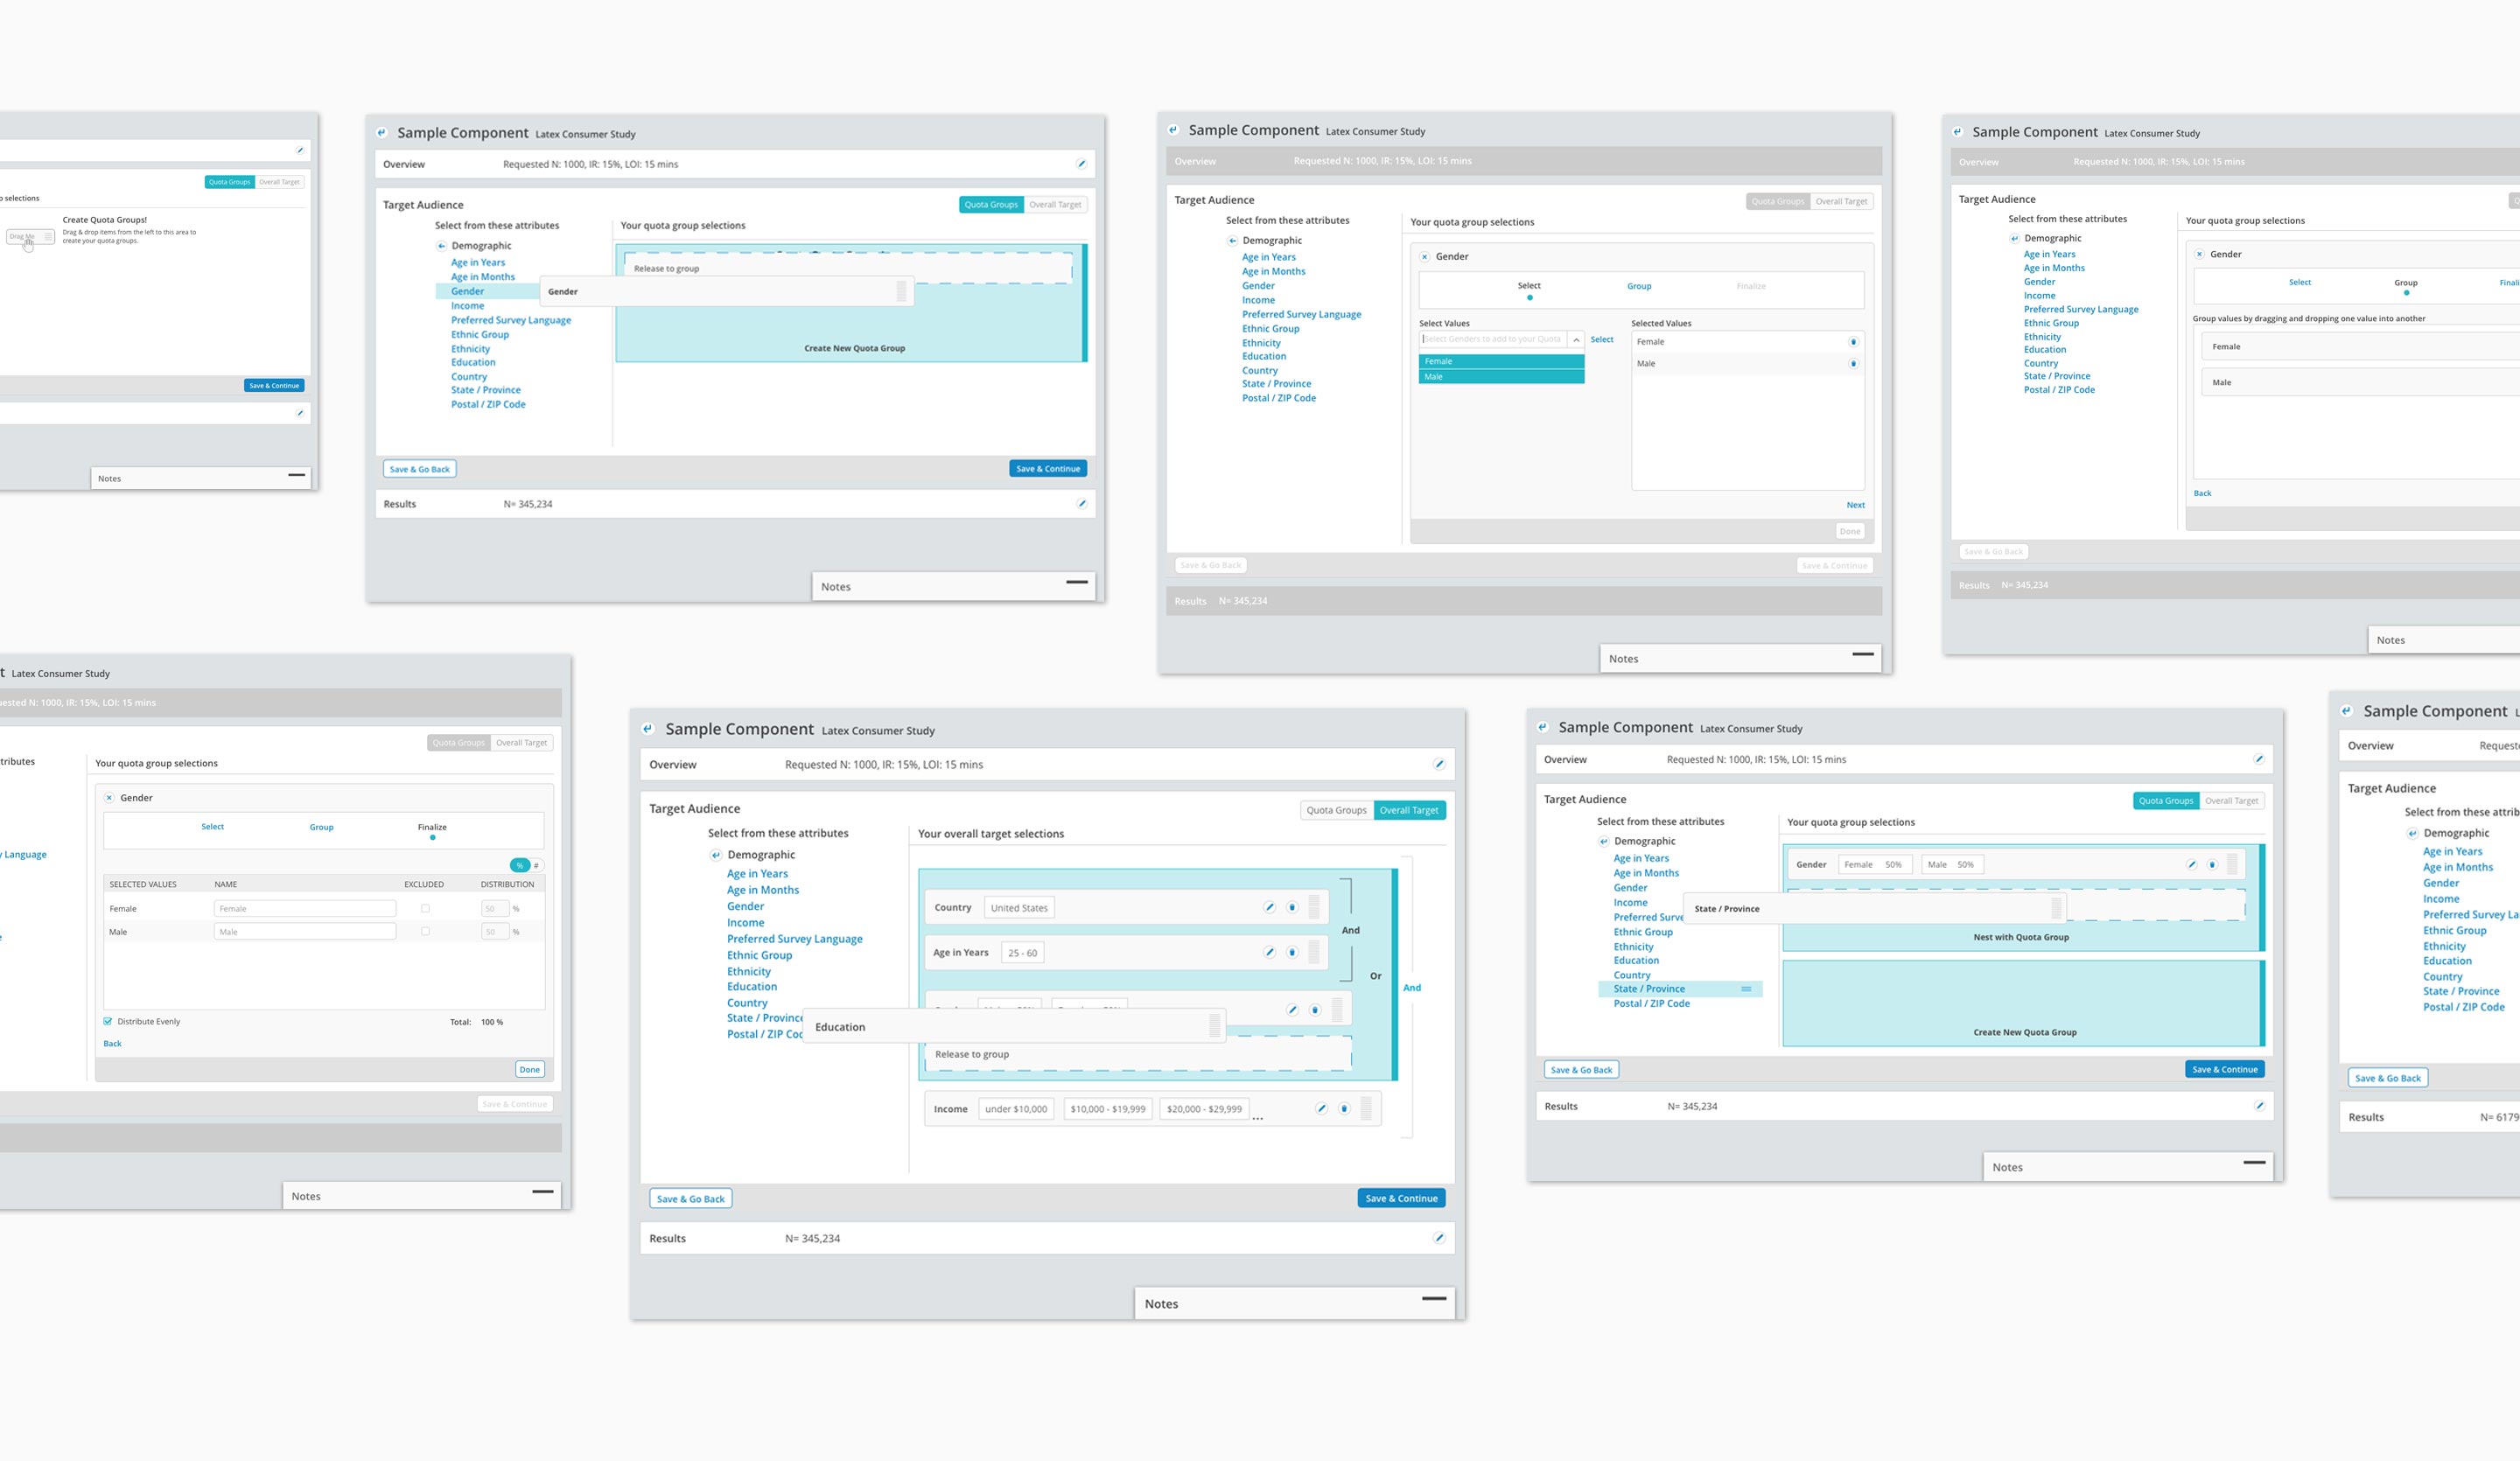Click the drag handle on Country row

[x=1314, y=908]
